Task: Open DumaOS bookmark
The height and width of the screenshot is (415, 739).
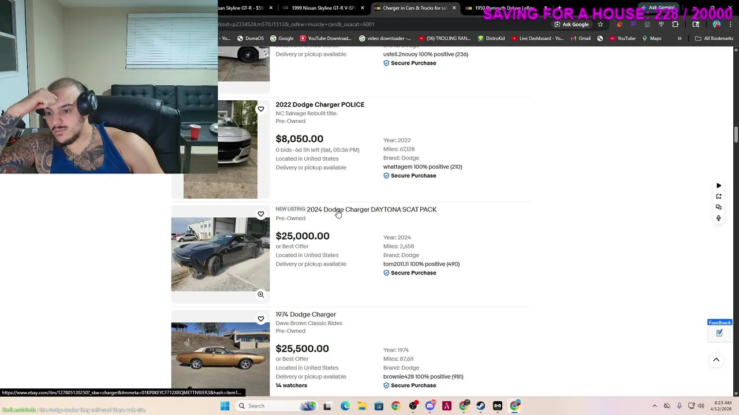Action: [x=251, y=39]
